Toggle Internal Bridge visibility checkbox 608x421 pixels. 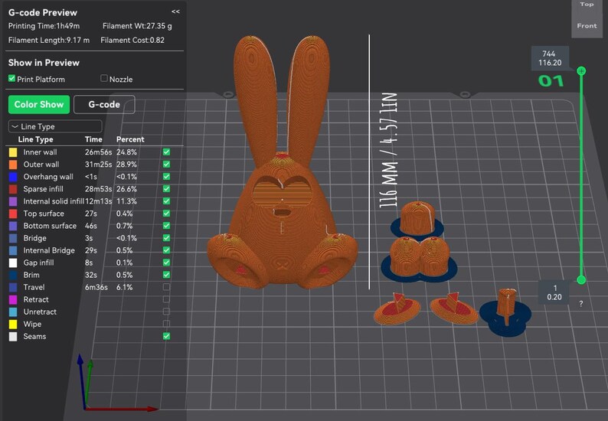coord(166,250)
